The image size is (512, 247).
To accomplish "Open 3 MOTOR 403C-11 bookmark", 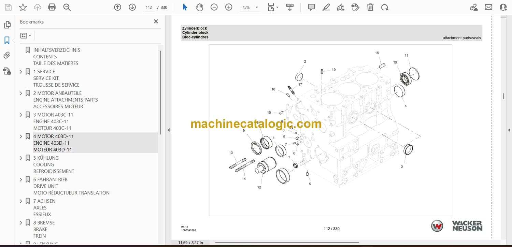I will pos(53,115).
